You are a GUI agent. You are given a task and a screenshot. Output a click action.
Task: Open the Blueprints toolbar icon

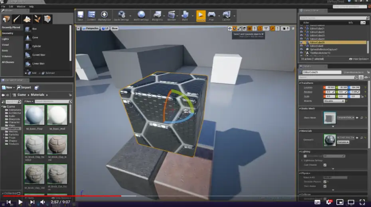point(157,16)
